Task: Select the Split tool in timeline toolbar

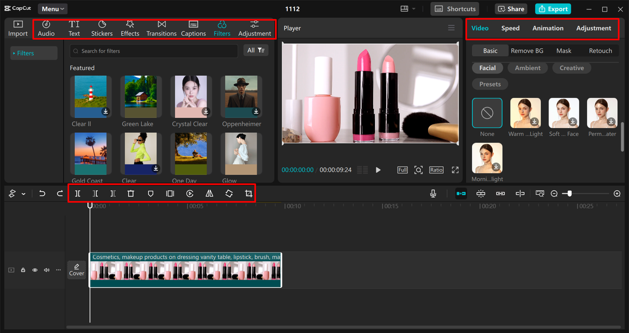Action: point(78,194)
